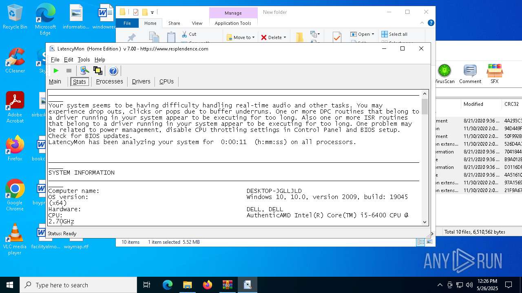Open Google Chrome desktop shortcut
This screenshot has width=522, height=293.
click(x=15, y=195)
